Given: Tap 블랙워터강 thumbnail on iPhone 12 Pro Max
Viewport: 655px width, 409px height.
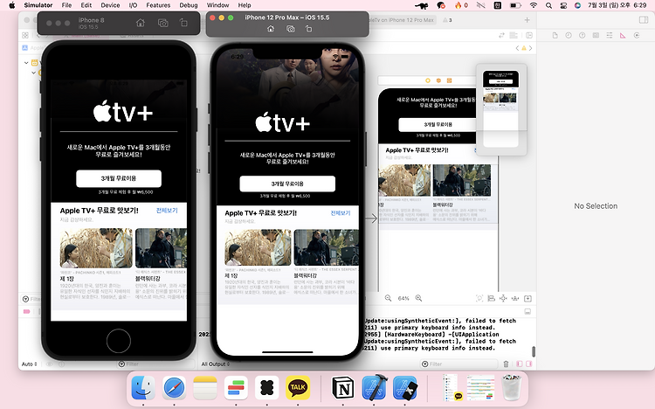Looking at the screenshot, I should tap(327, 247).
